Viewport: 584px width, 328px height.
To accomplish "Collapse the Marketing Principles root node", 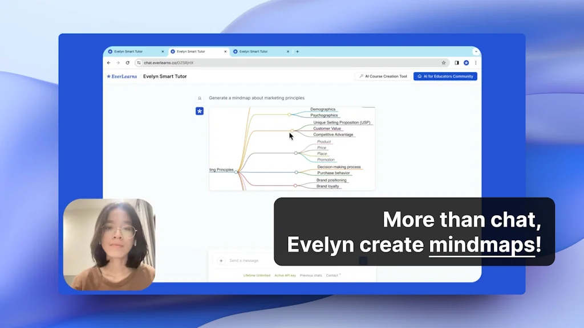I will (x=236, y=171).
